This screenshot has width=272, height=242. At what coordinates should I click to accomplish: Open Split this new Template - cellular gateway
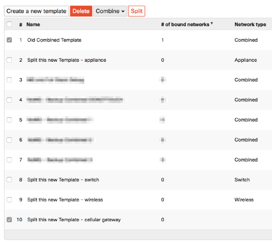pos(74,220)
